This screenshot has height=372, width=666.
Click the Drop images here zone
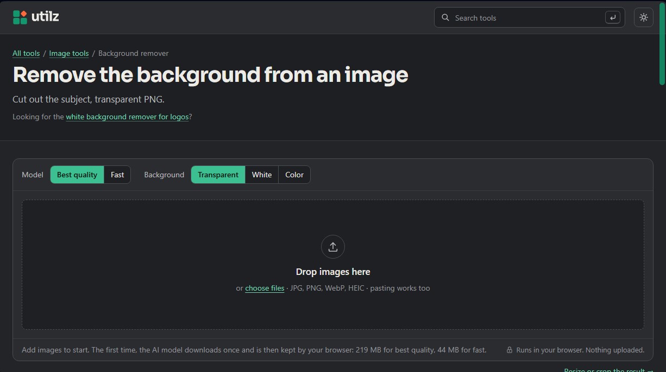(x=333, y=265)
